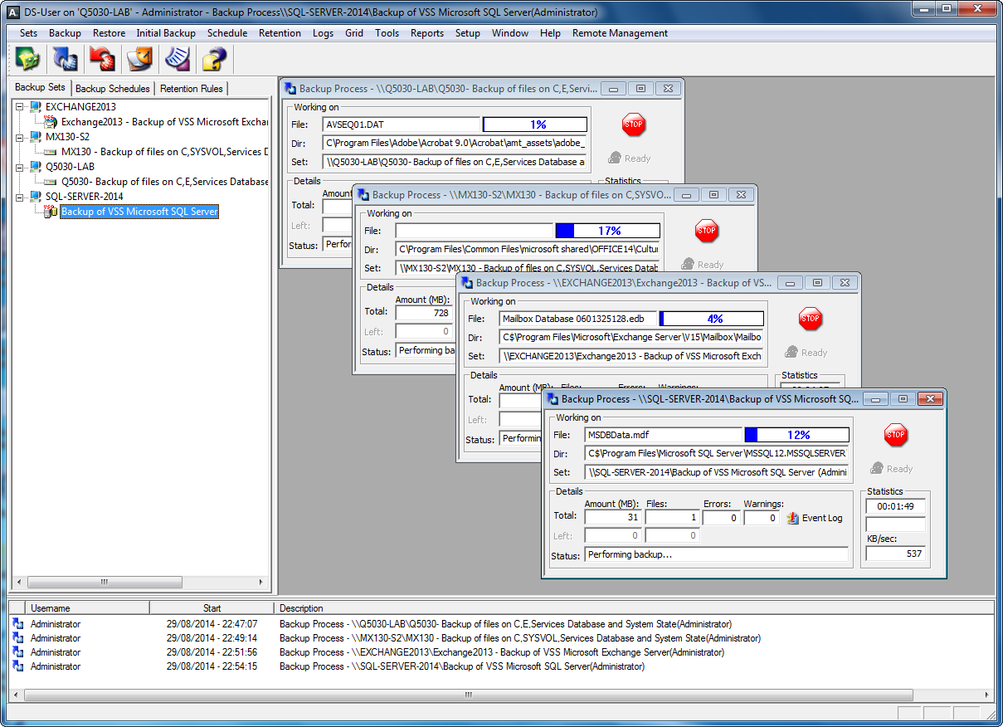This screenshot has width=1003, height=727.
Task: Click the SQL-SERVER-2014 computer icon in the tree
Action: pos(36,197)
